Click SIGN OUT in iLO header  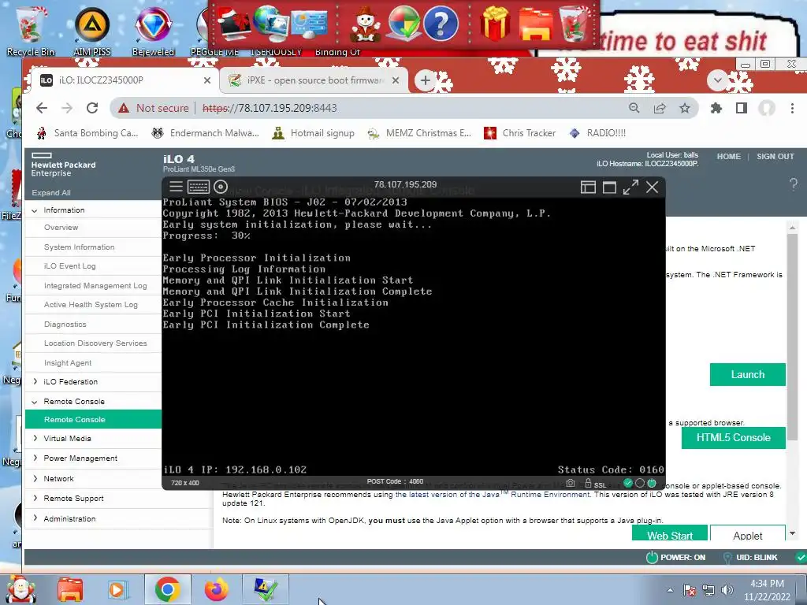[x=775, y=157]
